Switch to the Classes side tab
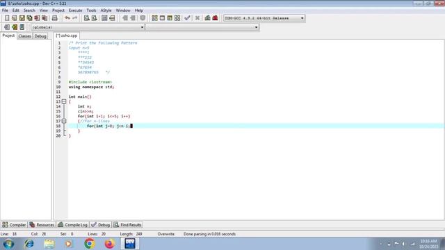Screen dimensions: 445x250 [25, 36]
